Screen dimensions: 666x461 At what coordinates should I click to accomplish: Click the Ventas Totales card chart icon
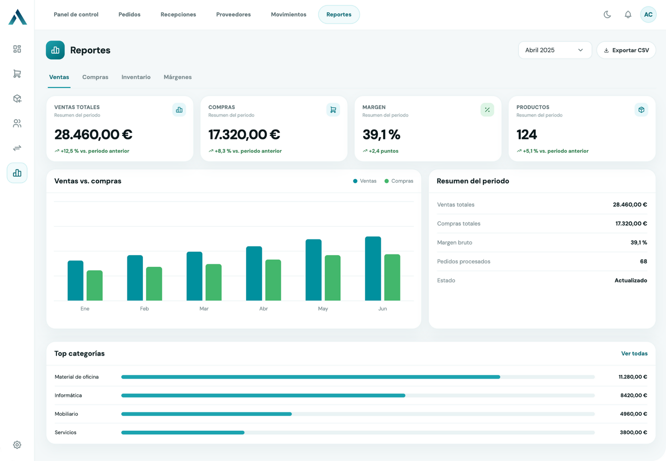179,110
